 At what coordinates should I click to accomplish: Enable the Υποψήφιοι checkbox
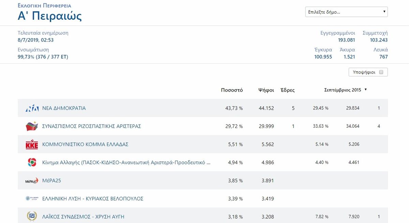pyautogui.click(x=381, y=72)
